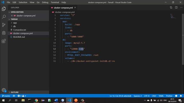Click the ENG language tray indicator
The width and height of the screenshot is (184, 103).
(x=165, y=100)
